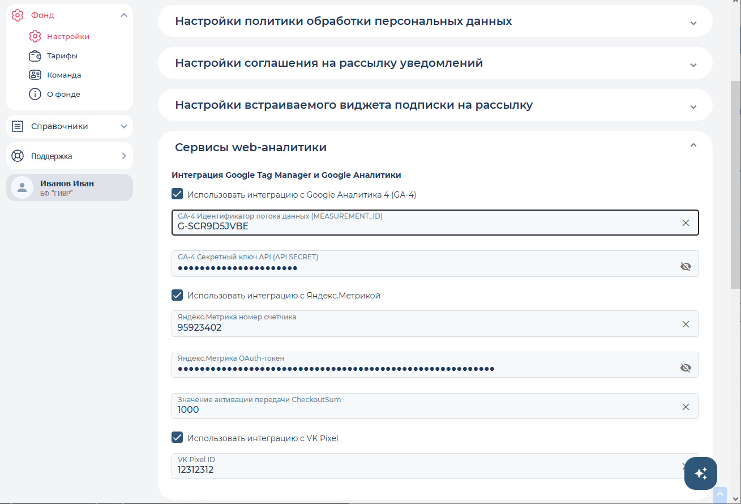Click the Поддержка lifebuoy icon
Viewport: 741px width, 504px height.
point(18,156)
